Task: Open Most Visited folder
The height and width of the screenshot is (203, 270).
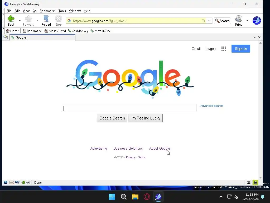Action: [x=55, y=31]
